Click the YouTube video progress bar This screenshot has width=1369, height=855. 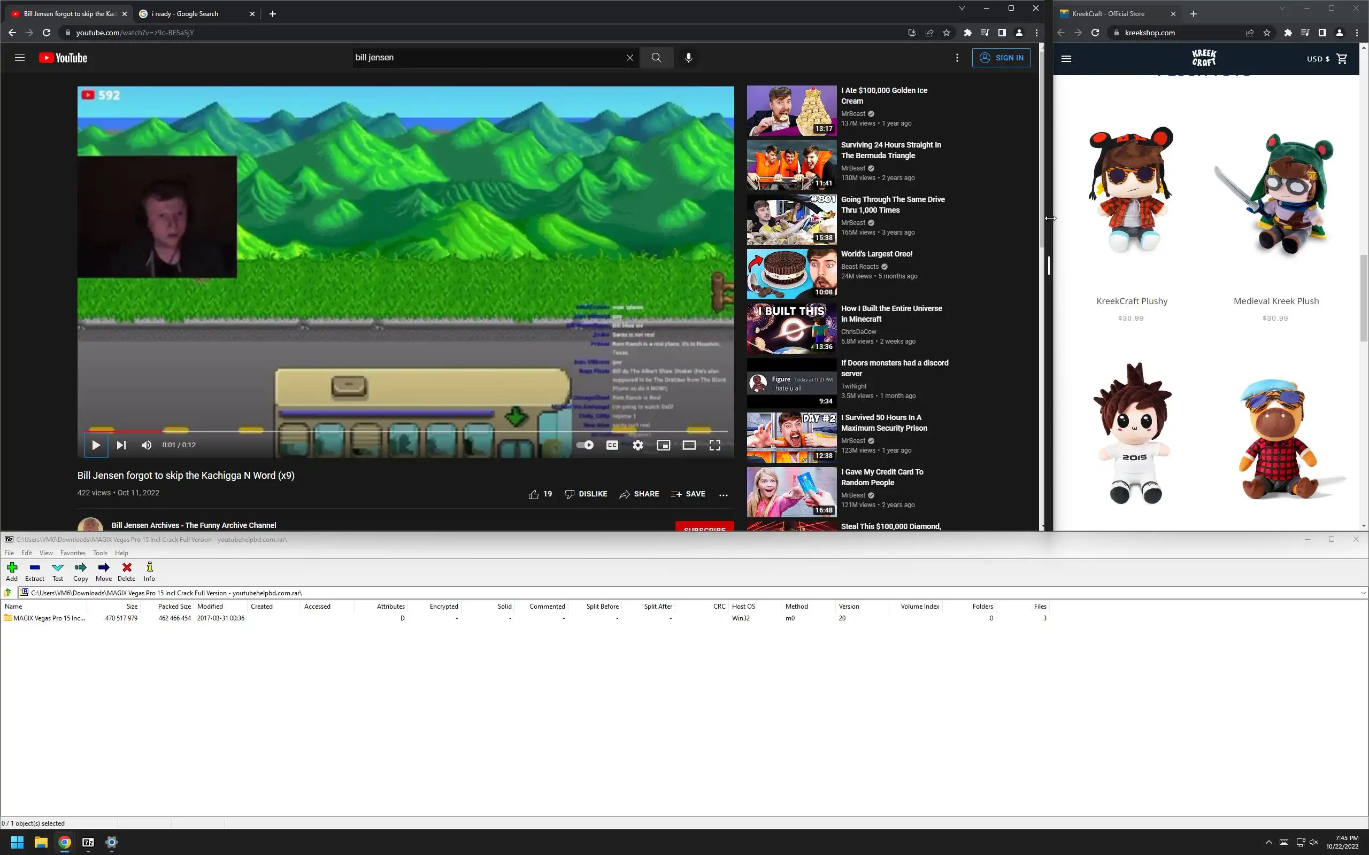point(396,431)
